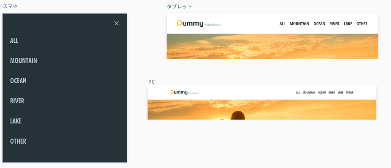391x168 pixels.
Task: Click OTHER in the tablet navigation
Action: (362, 24)
